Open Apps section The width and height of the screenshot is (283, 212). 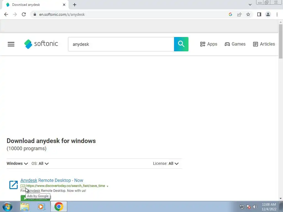pos(209,44)
